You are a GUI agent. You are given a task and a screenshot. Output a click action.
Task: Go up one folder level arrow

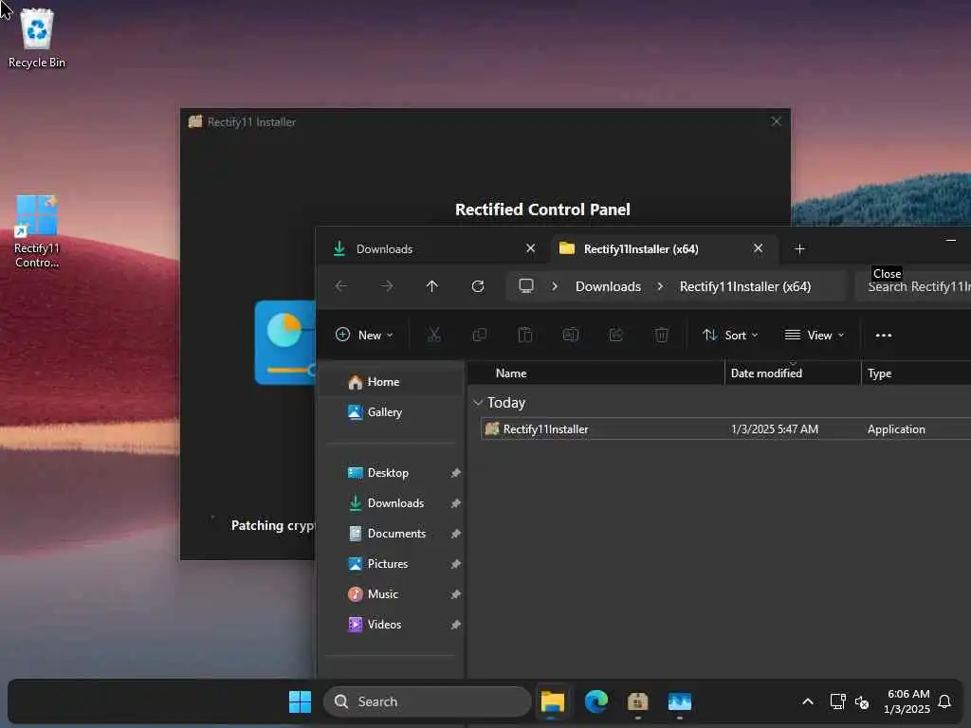(x=431, y=286)
